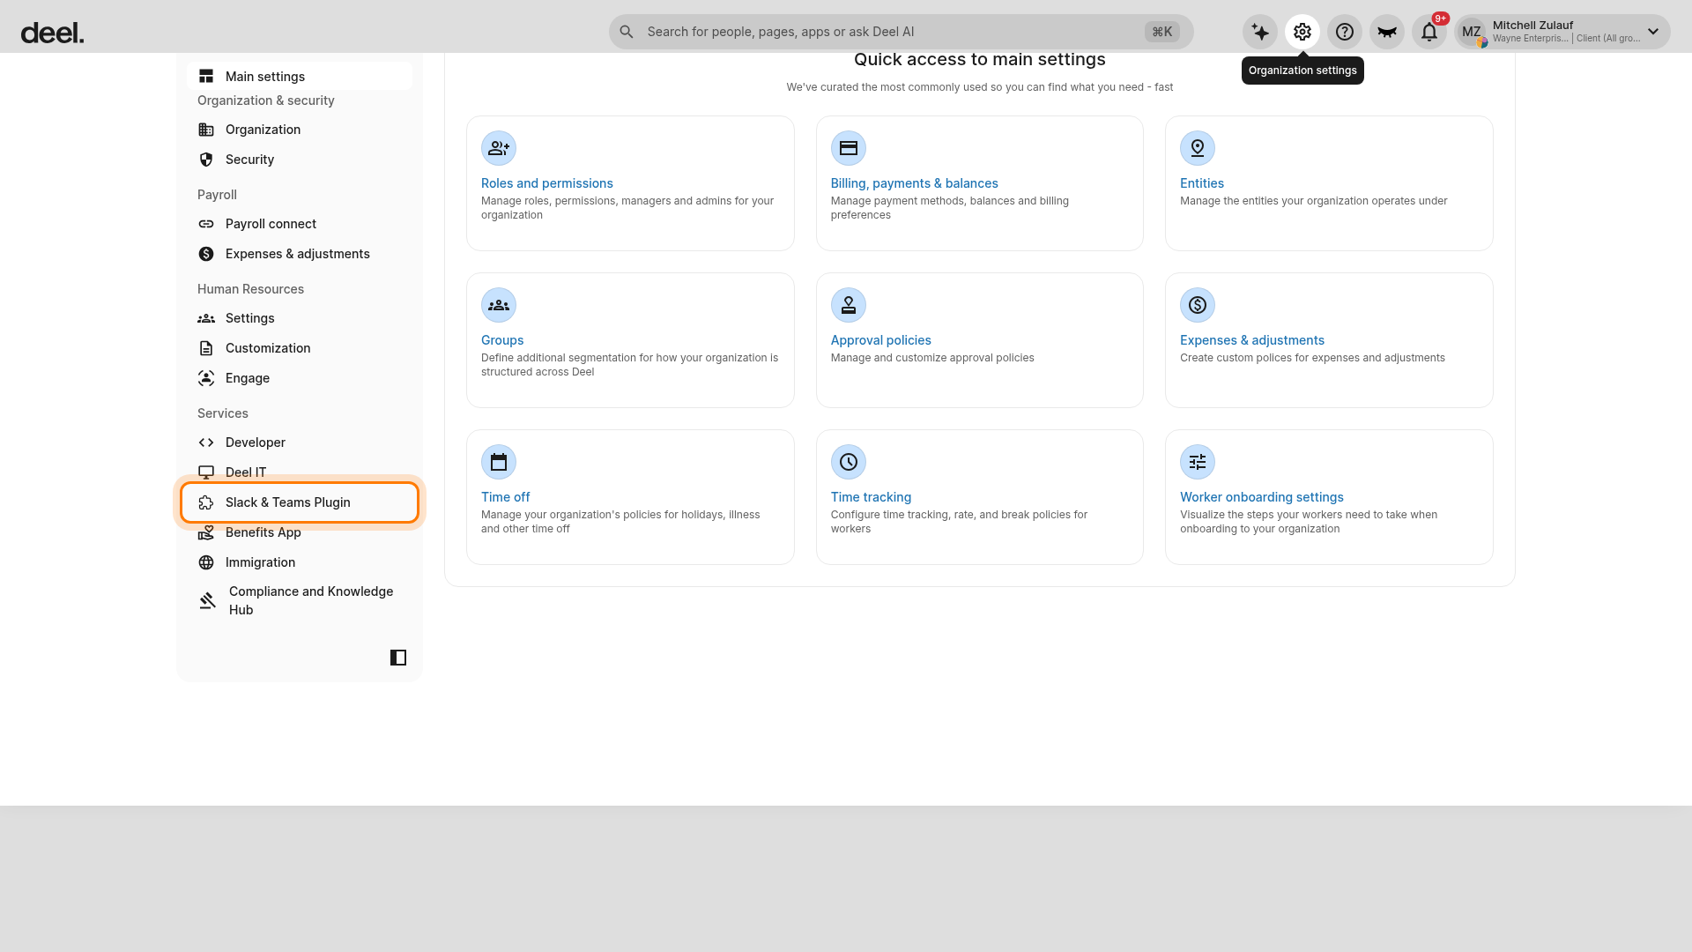The image size is (1692, 952).
Task: Open Roles and permissions link
Action: [547, 183]
